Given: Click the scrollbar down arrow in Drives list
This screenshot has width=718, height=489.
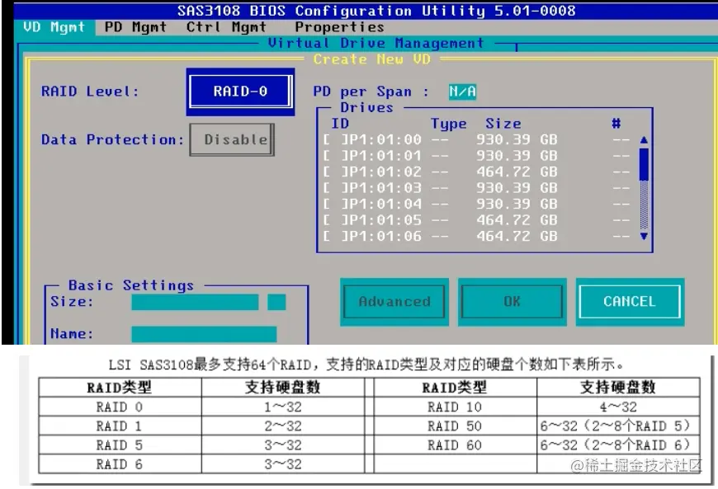Looking at the screenshot, I should click(x=644, y=237).
